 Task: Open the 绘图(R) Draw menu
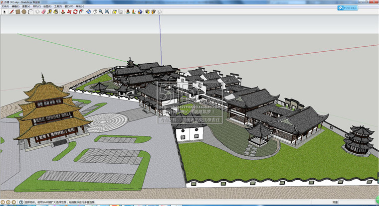47,6
